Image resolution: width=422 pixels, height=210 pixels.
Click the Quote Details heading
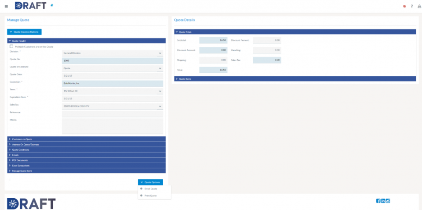click(184, 20)
